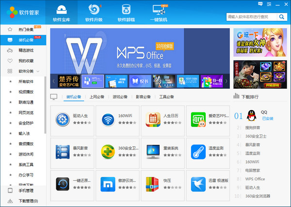Viewport: 291px width, 207px height.
Task: Click the 人生日历 calendar icon
Action: click(x=153, y=119)
